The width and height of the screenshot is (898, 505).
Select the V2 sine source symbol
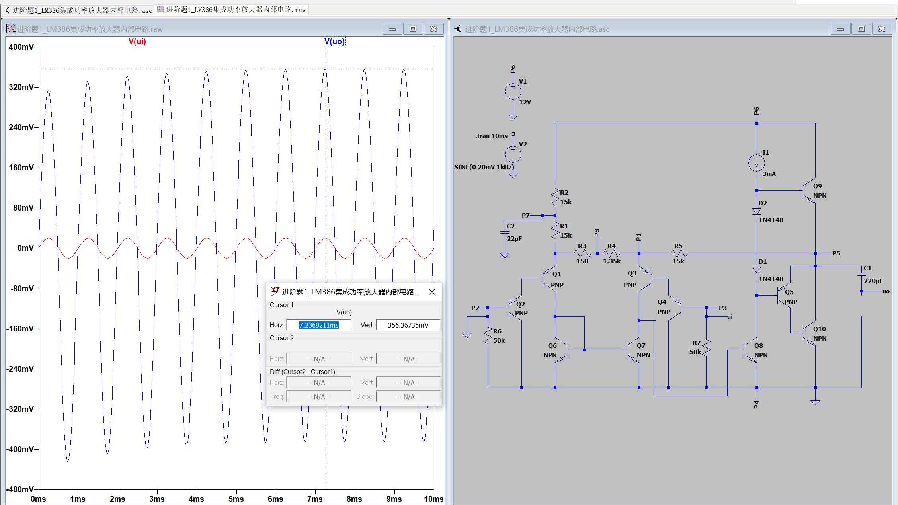[513, 155]
